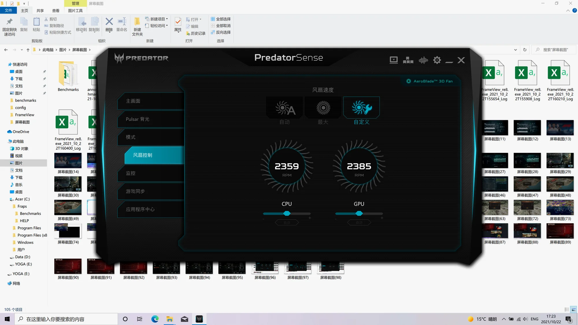
Task: Adjust the CPU fan speed slider
Action: (287, 213)
